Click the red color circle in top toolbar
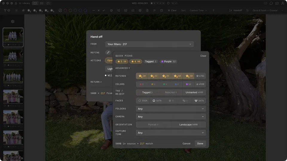 65,10
